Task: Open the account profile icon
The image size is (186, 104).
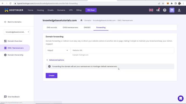Action: [x=179, y=10]
